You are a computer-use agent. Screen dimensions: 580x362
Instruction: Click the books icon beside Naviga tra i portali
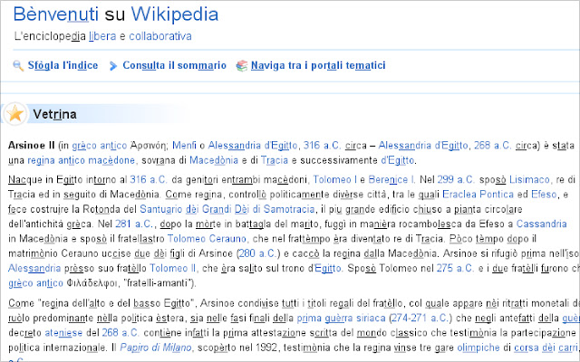tap(241, 66)
